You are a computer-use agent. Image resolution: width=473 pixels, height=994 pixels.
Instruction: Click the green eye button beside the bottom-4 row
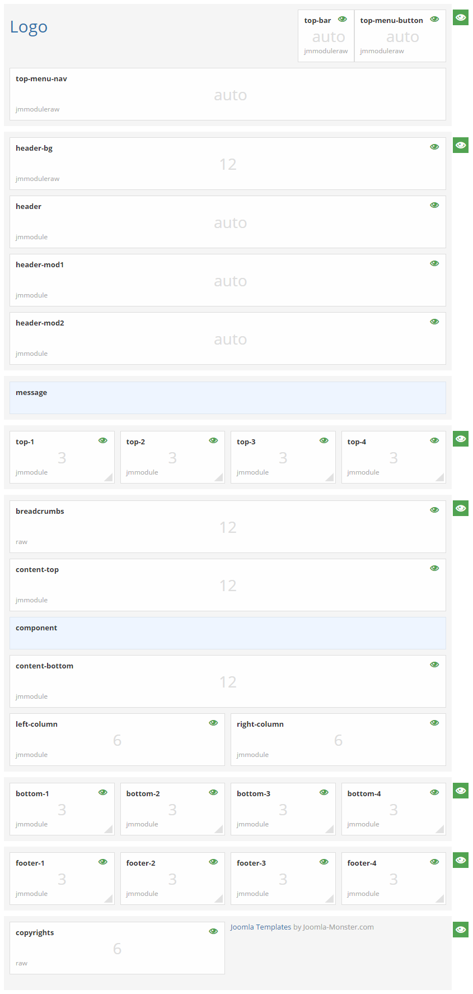pyautogui.click(x=460, y=791)
